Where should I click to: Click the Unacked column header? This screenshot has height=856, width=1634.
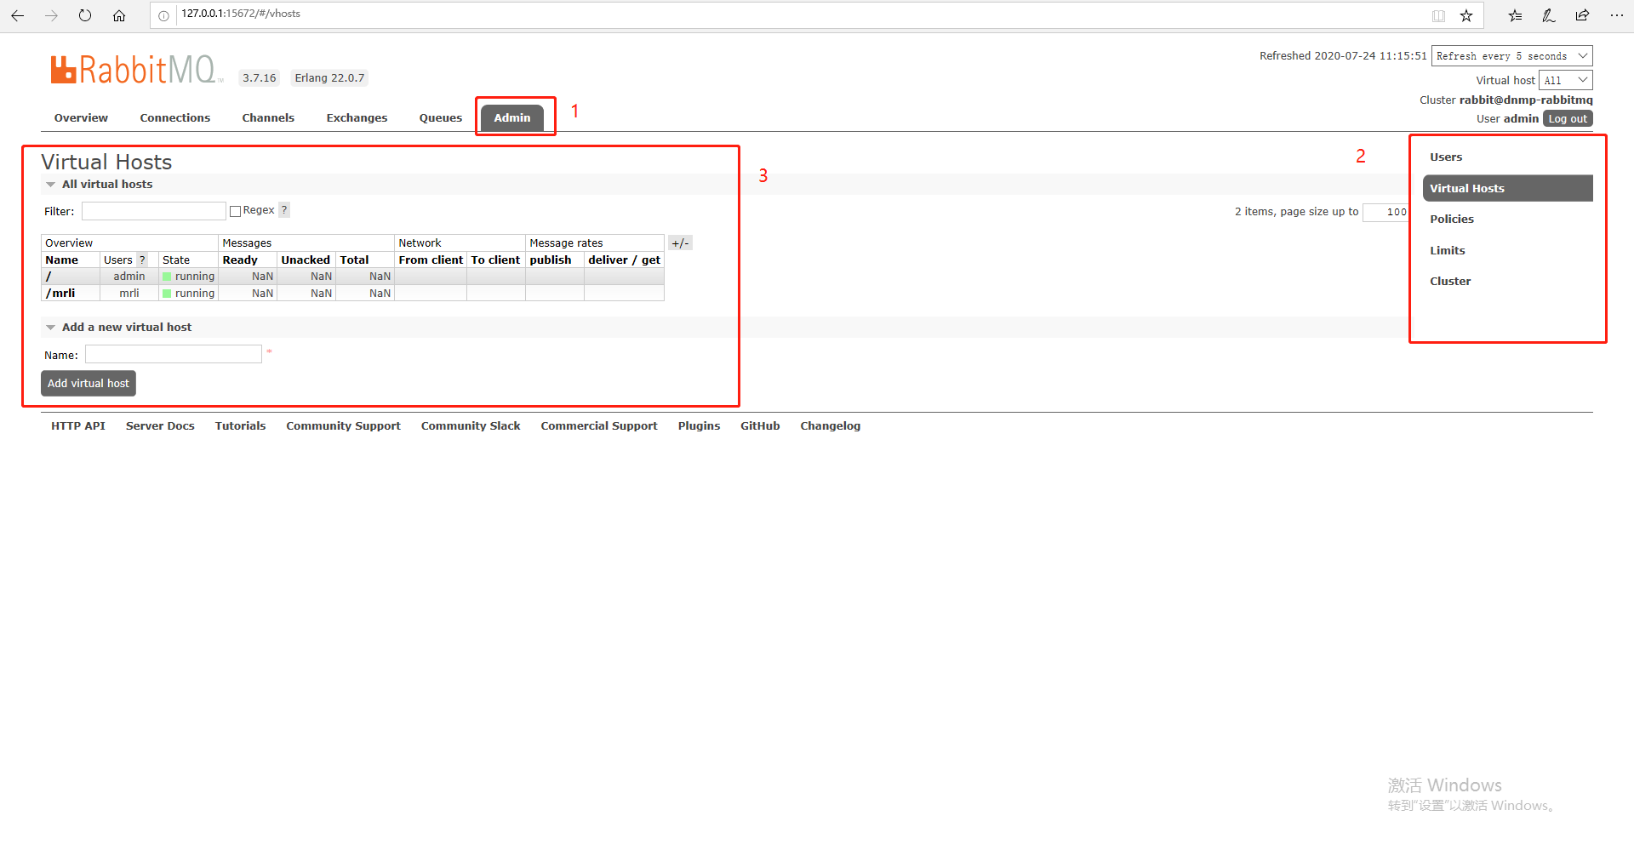coord(306,260)
